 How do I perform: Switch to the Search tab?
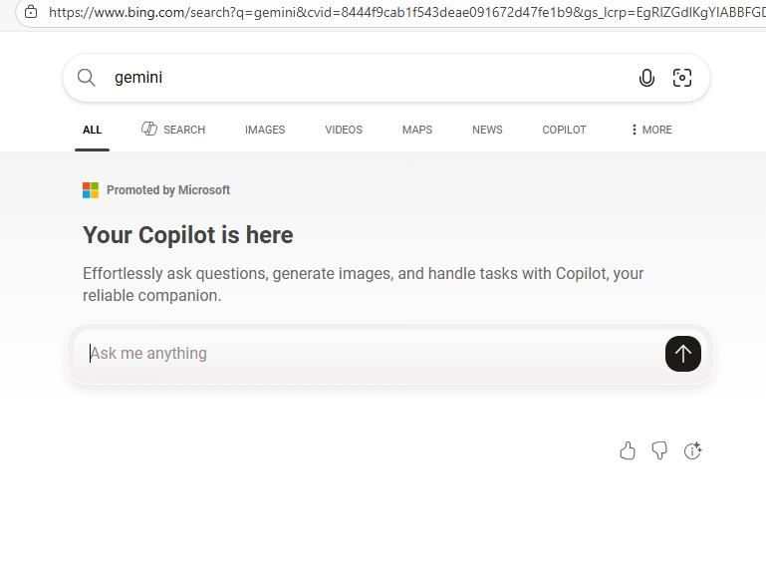(174, 130)
